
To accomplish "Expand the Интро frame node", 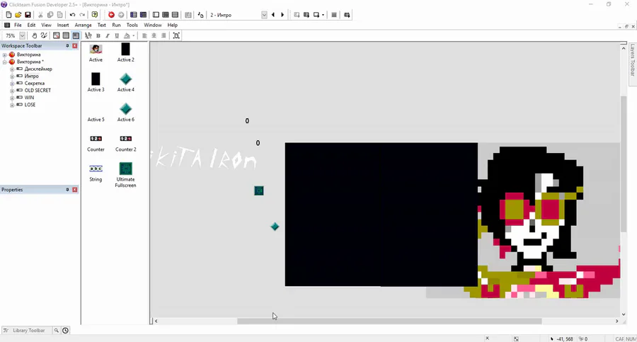I will tap(12, 76).
